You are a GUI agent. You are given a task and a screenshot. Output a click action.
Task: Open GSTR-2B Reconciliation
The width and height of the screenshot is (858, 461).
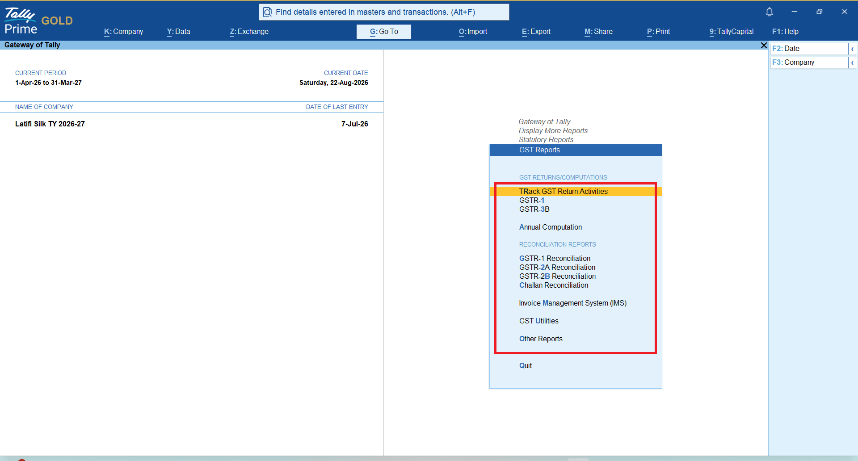[557, 277]
